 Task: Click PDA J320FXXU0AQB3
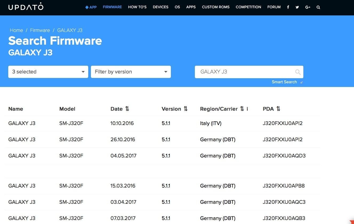point(284,218)
